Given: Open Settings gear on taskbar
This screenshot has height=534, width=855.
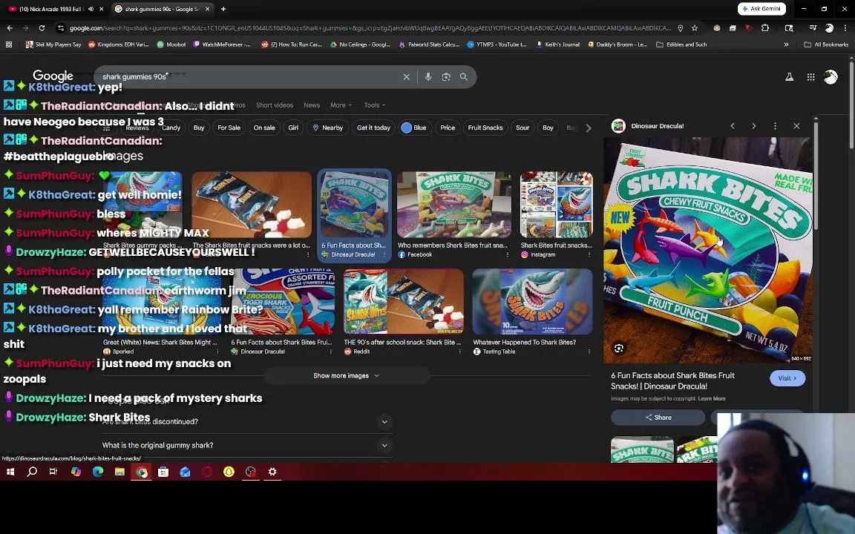Looking at the screenshot, I should [x=272, y=472].
